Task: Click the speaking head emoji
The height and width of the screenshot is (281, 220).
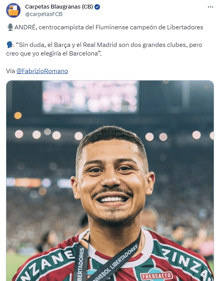Action: [x=10, y=45]
